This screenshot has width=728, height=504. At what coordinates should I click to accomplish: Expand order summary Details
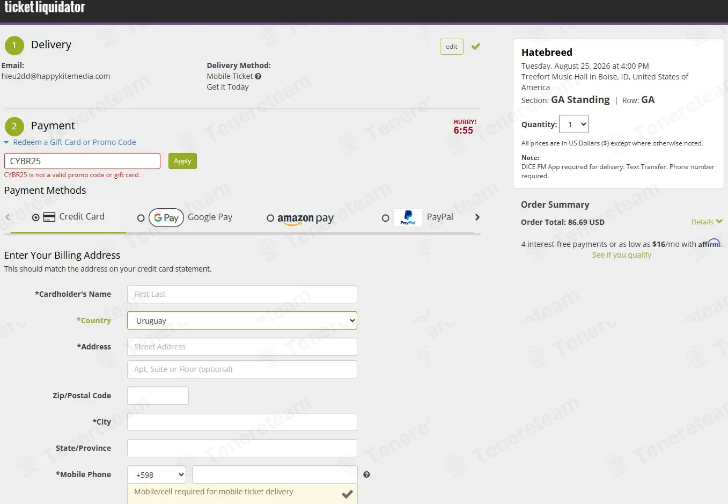(707, 222)
